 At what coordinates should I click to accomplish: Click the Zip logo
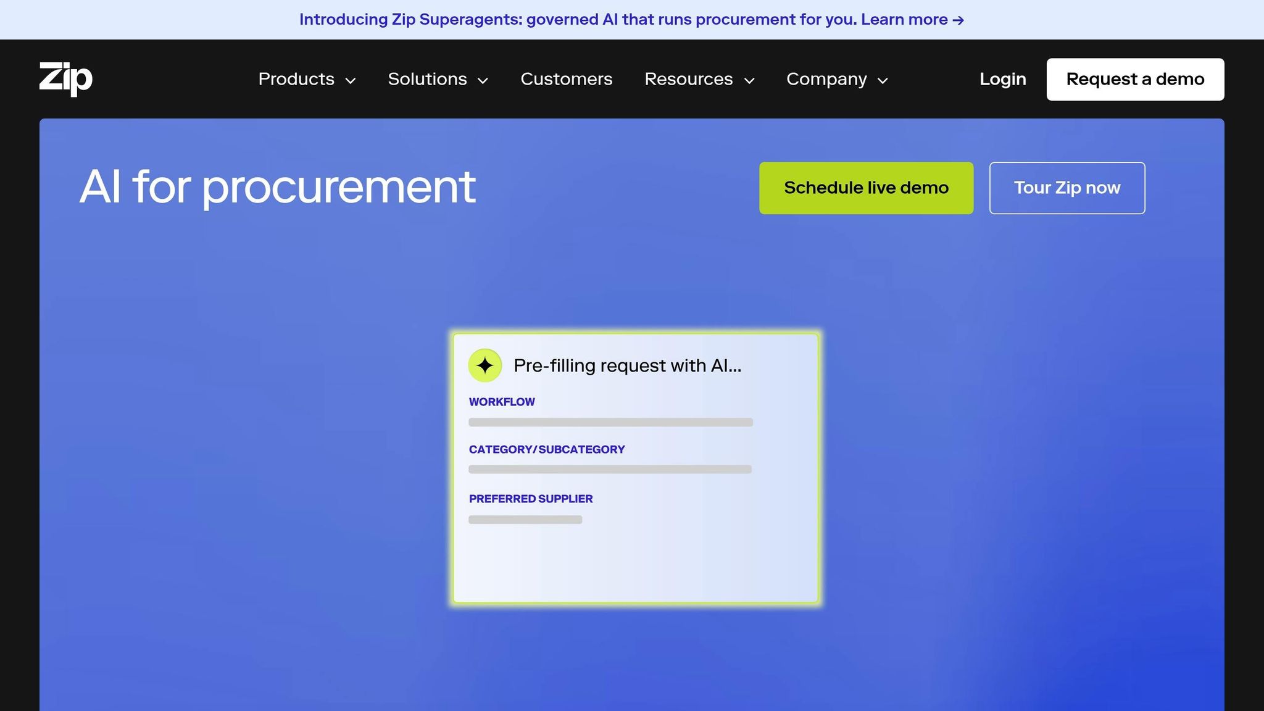(x=66, y=79)
